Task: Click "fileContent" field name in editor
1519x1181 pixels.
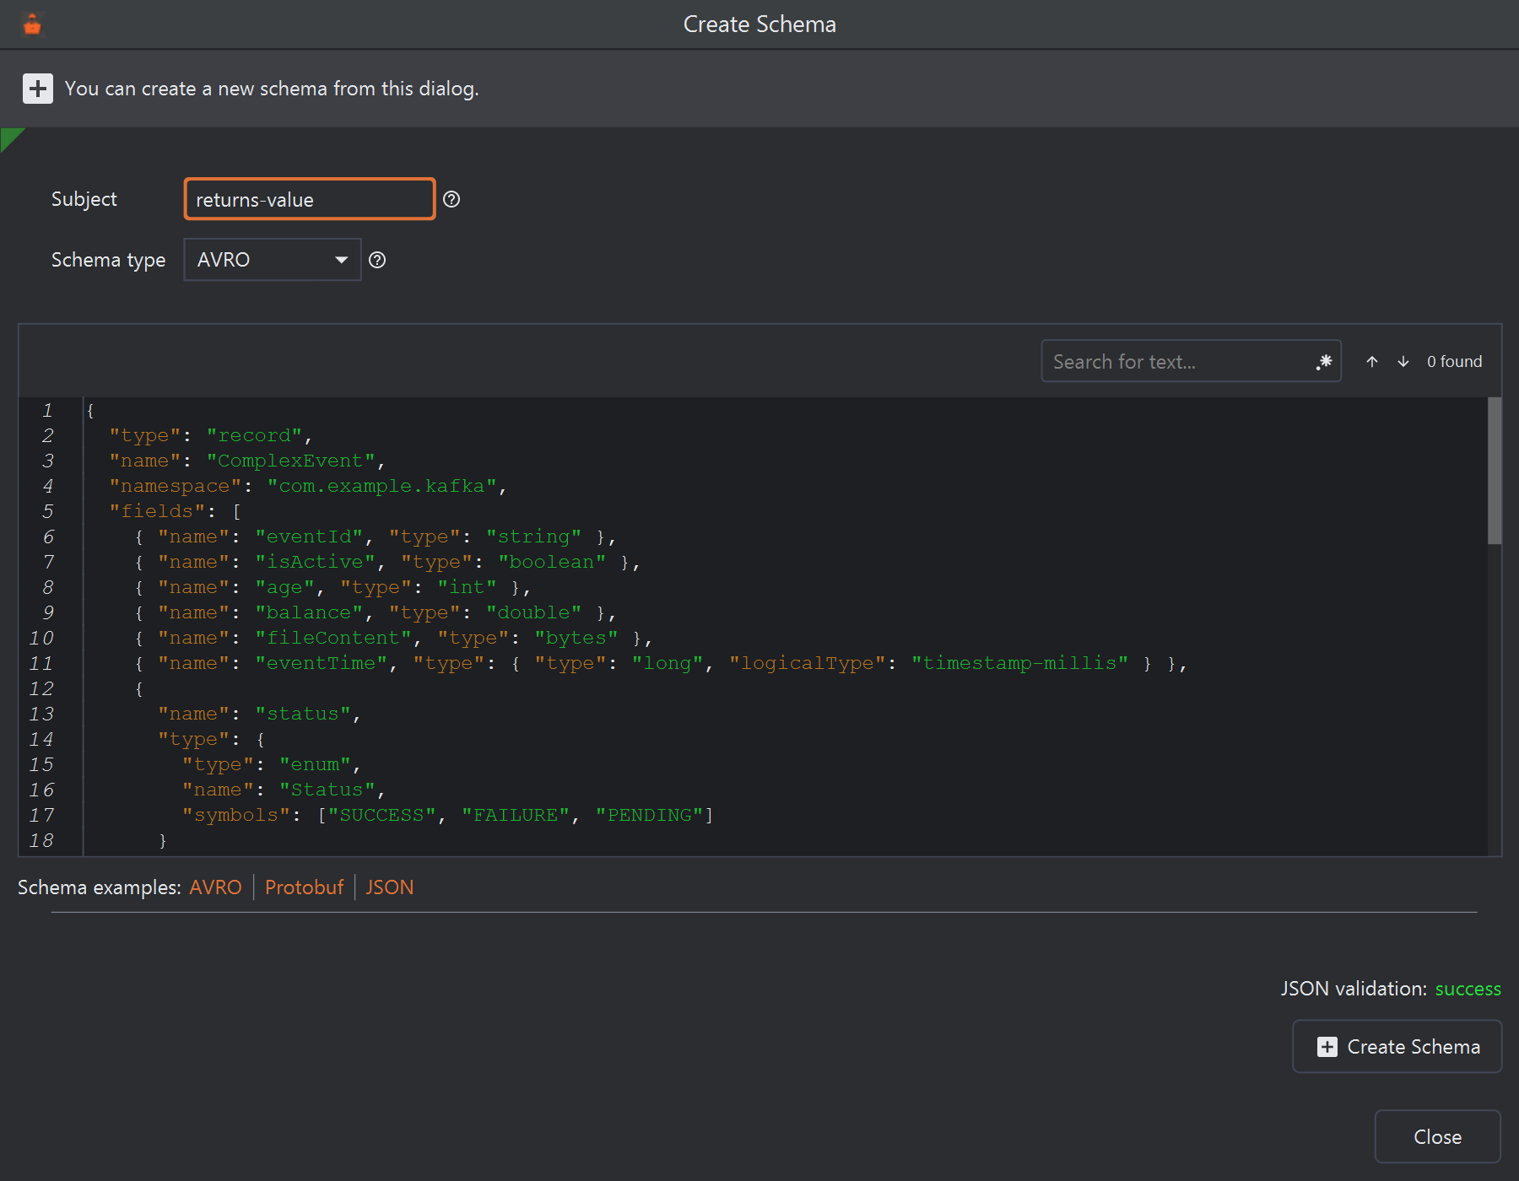Action: (333, 639)
